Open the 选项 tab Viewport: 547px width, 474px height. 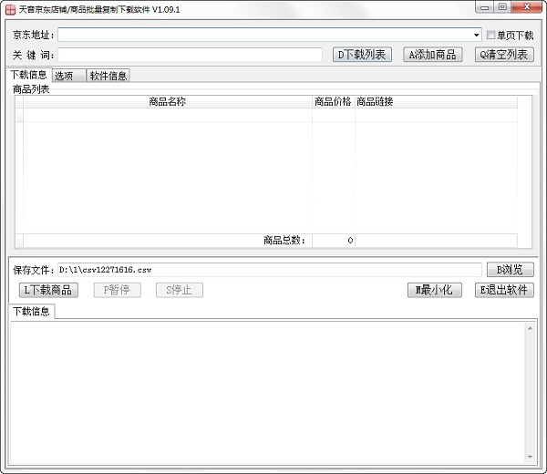pyautogui.click(x=68, y=76)
